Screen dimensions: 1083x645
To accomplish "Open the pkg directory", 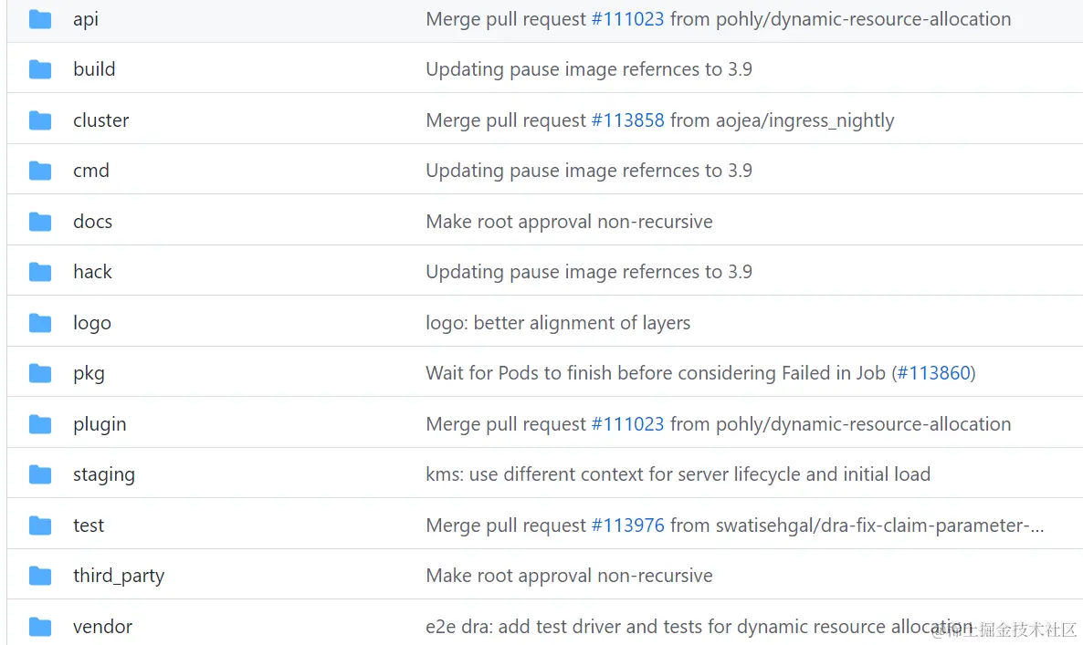I will coord(89,373).
